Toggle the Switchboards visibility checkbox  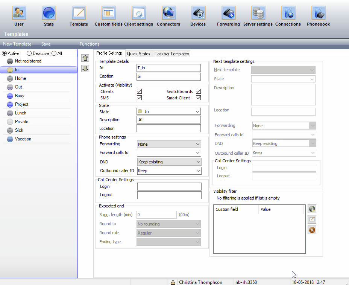pyautogui.click(x=198, y=91)
